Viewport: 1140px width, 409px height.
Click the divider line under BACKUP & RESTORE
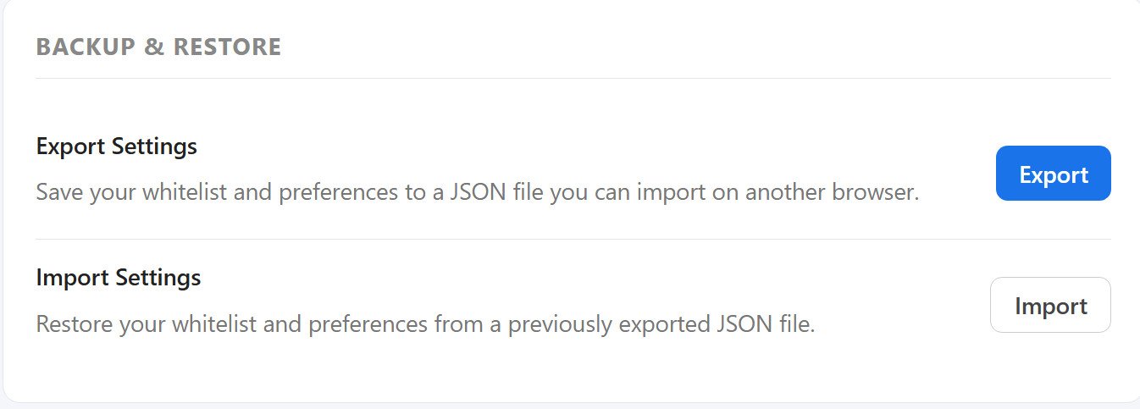[573, 78]
